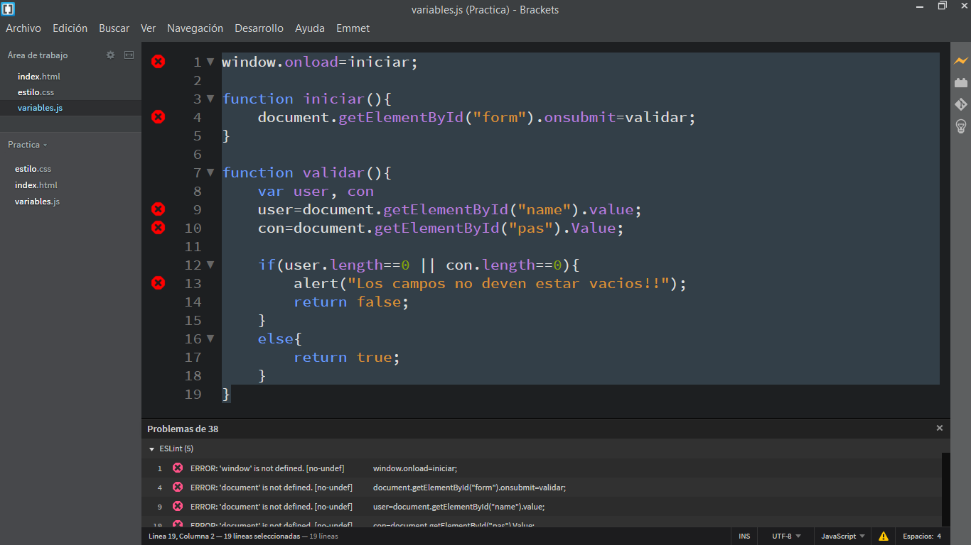Click Espacios: indentation type label
This screenshot has height=545, width=971.
[x=918, y=536]
